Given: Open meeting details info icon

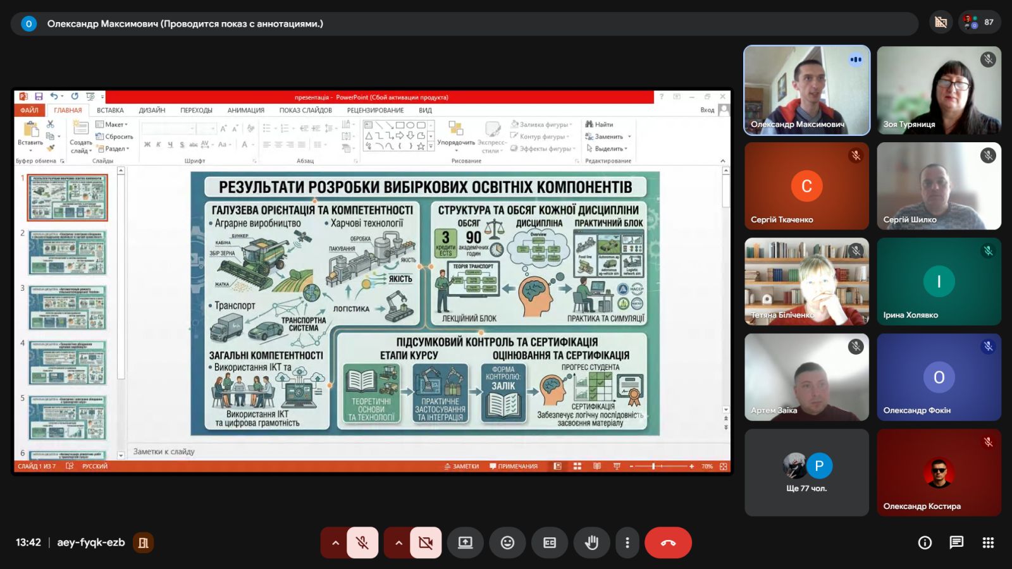Looking at the screenshot, I should point(925,542).
